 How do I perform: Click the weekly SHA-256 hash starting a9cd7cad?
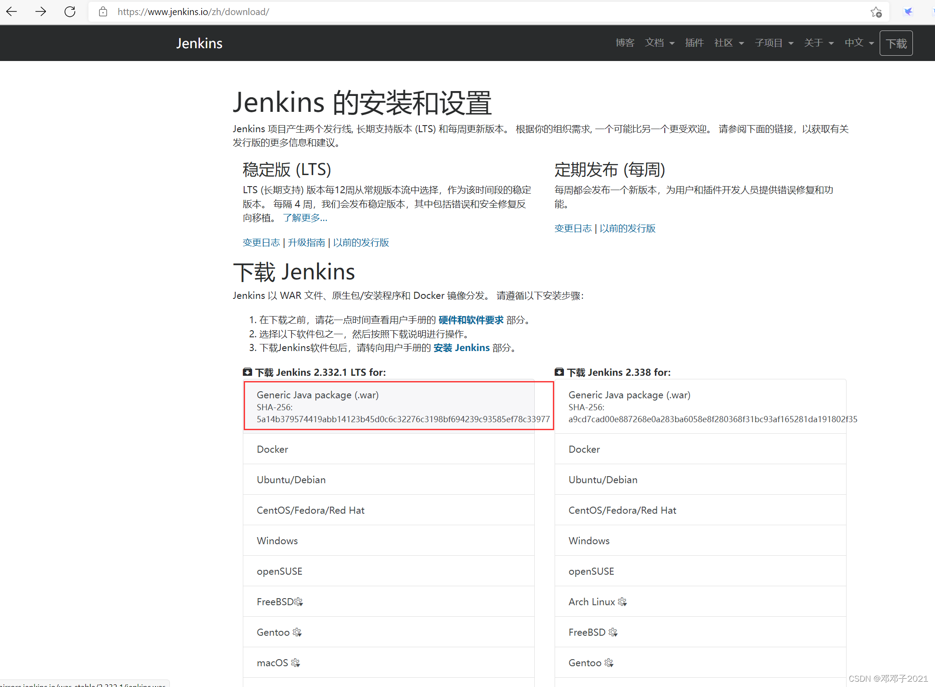(x=713, y=419)
